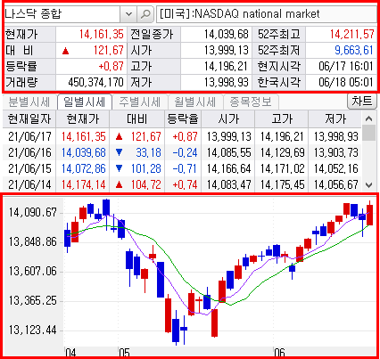
Task: Open the 월별시세 tab
Action: click(x=195, y=102)
